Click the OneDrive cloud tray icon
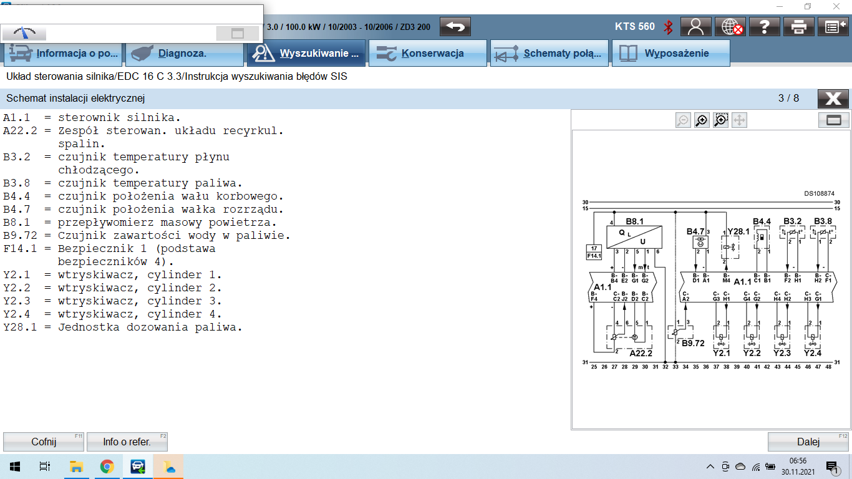852x479 pixels. tap(740, 467)
